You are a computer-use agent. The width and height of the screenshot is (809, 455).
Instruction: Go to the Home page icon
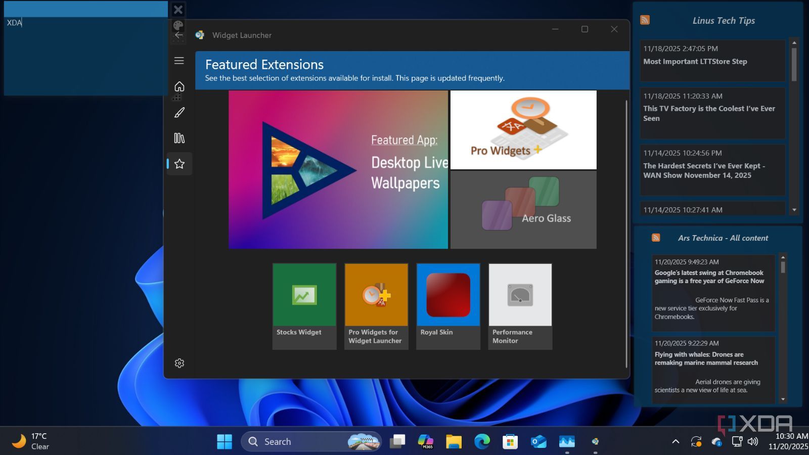coord(179,86)
